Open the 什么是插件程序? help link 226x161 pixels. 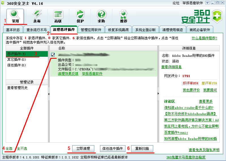click(x=204, y=38)
